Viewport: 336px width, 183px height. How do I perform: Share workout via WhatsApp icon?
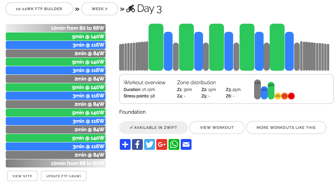click(x=174, y=144)
